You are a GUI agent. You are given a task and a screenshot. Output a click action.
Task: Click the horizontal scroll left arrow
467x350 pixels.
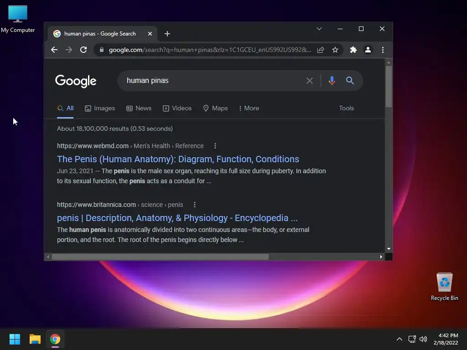pos(48,257)
